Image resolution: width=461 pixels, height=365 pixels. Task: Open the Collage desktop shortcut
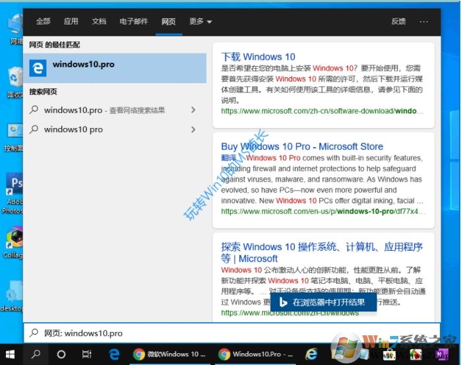click(14, 242)
